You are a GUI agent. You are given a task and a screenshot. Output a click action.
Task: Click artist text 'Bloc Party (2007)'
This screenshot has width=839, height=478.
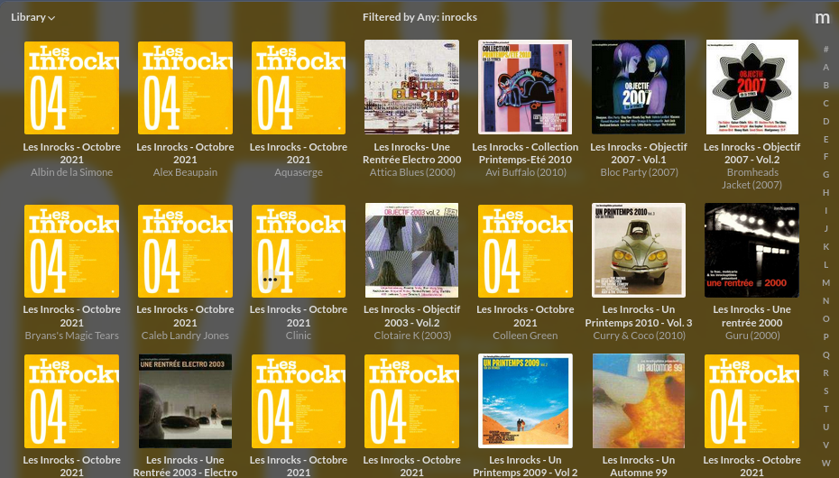click(x=639, y=172)
